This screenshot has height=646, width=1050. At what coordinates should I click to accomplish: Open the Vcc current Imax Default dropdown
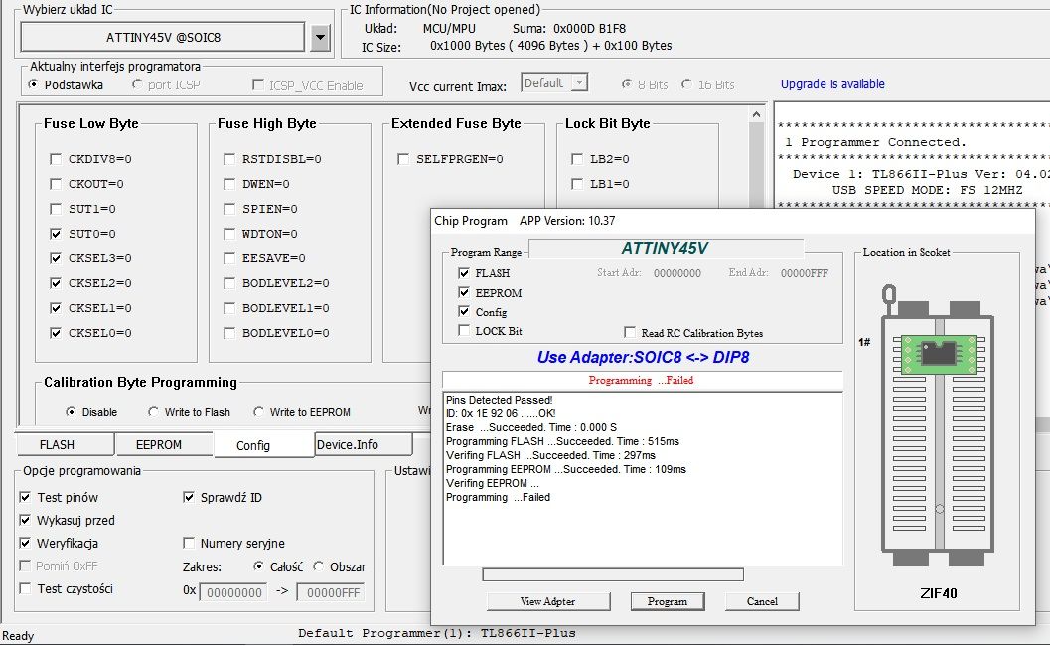click(554, 83)
